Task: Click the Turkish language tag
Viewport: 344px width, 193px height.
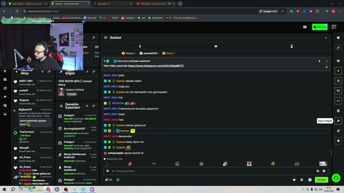Action: point(71,94)
